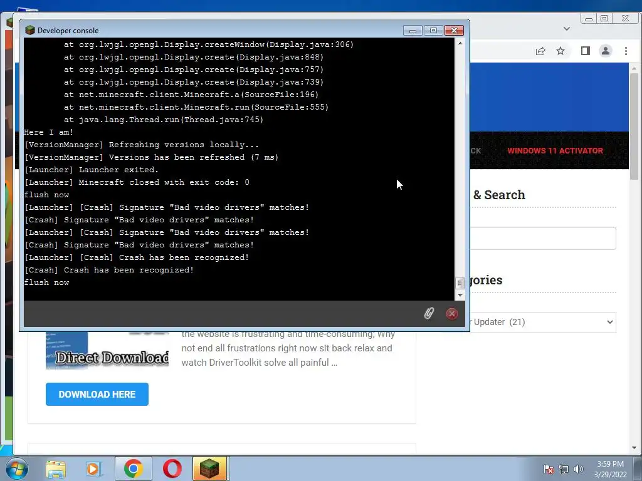Click the red cancel circle icon in console footer
642x481 pixels.
[x=451, y=314]
